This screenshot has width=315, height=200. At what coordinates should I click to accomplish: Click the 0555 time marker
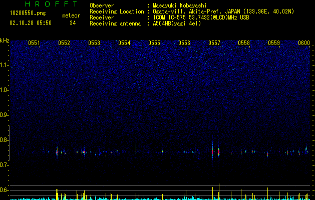[154, 42]
